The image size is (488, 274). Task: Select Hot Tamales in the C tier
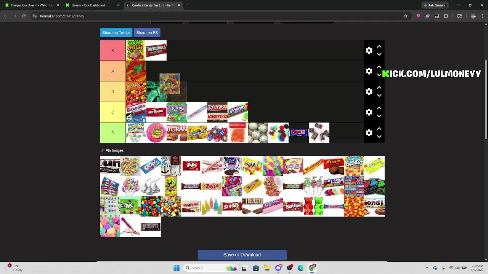pos(156,112)
